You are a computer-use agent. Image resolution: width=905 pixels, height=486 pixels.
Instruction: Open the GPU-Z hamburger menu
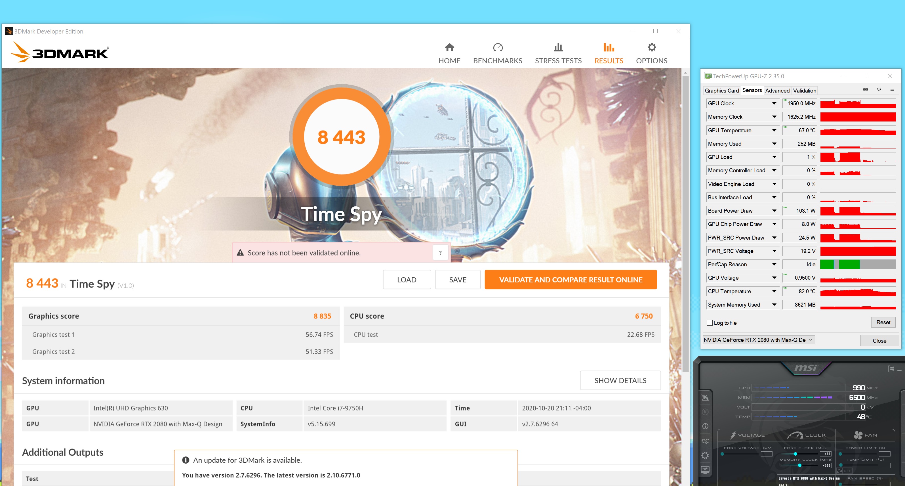[892, 89]
